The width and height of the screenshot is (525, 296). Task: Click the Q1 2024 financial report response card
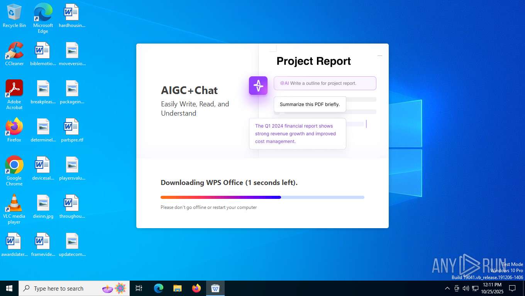(298, 134)
